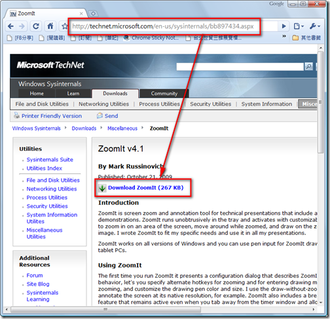Image resolution: width=330 pixels, height=319 pixels.
Task: Click Download ZoomIt (267 KB) link
Action: coord(146,188)
